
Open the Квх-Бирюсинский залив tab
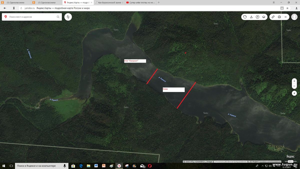[109, 3]
